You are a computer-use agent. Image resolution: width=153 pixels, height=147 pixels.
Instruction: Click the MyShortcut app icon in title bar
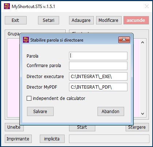point(7,6)
